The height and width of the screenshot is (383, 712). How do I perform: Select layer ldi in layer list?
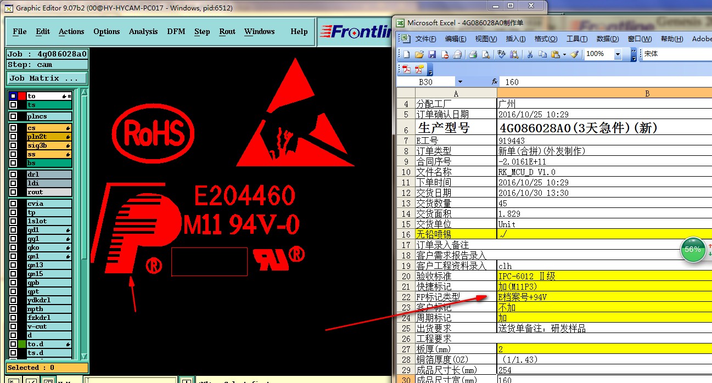point(49,183)
